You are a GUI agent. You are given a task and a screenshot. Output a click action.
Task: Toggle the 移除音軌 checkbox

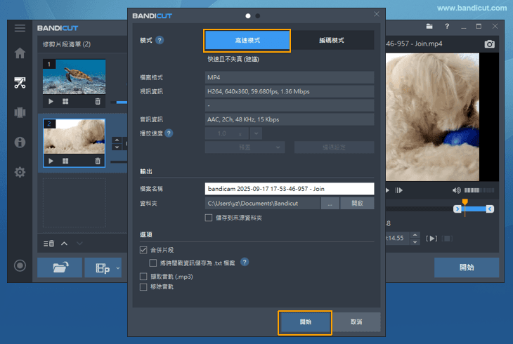pyautogui.click(x=143, y=286)
